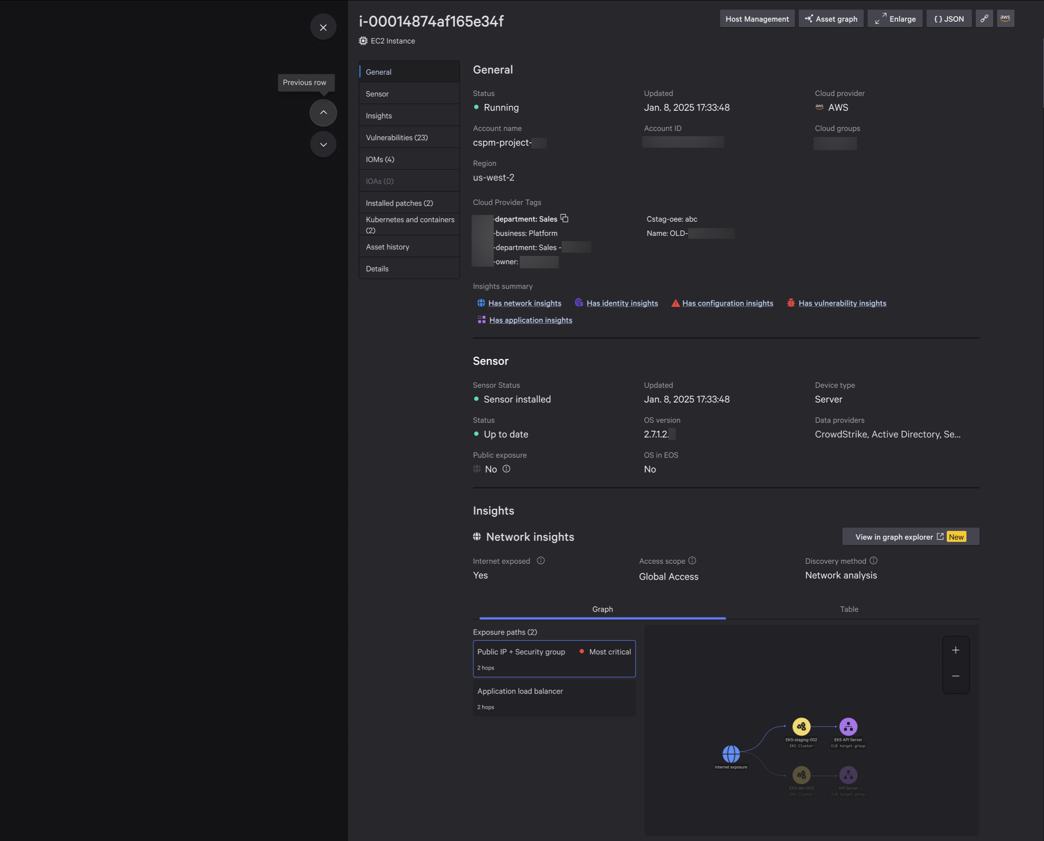Switch to the Table tab
This screenshot has height=841, width=1044.
pos(848,609)
